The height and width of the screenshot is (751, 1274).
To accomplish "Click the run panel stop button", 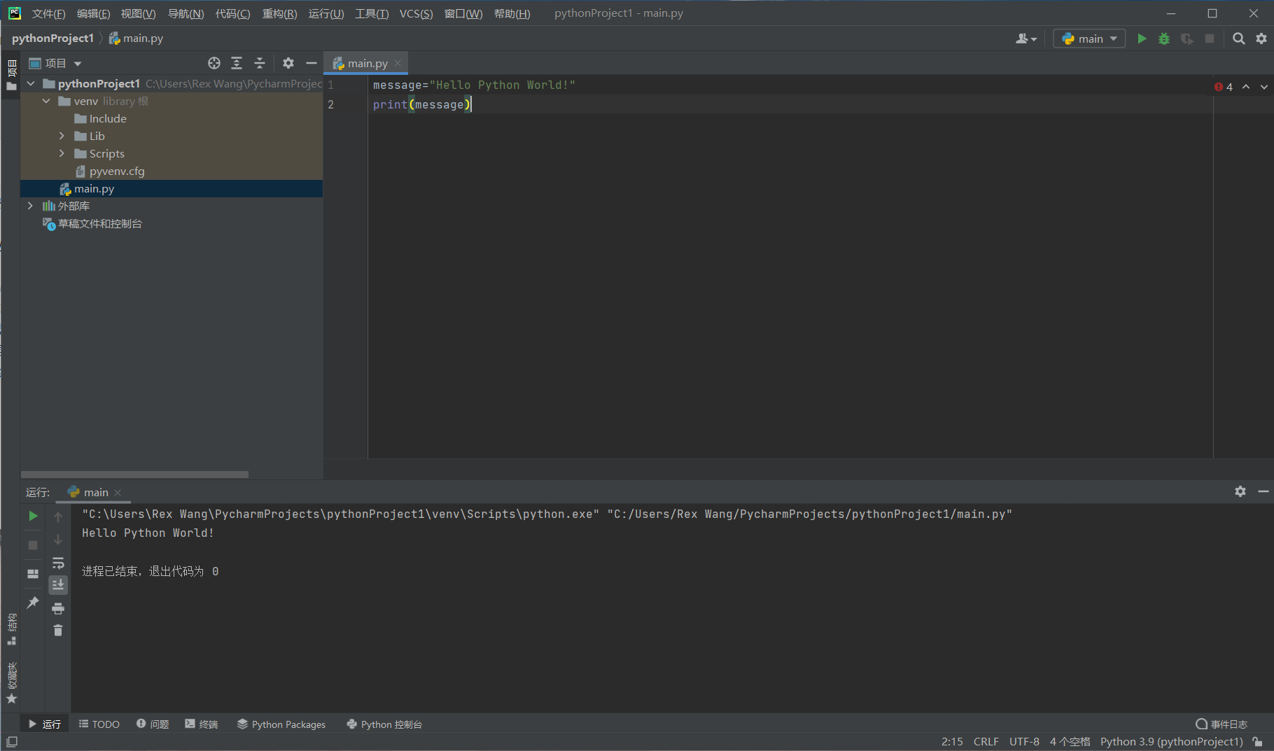I will point(33,545).
